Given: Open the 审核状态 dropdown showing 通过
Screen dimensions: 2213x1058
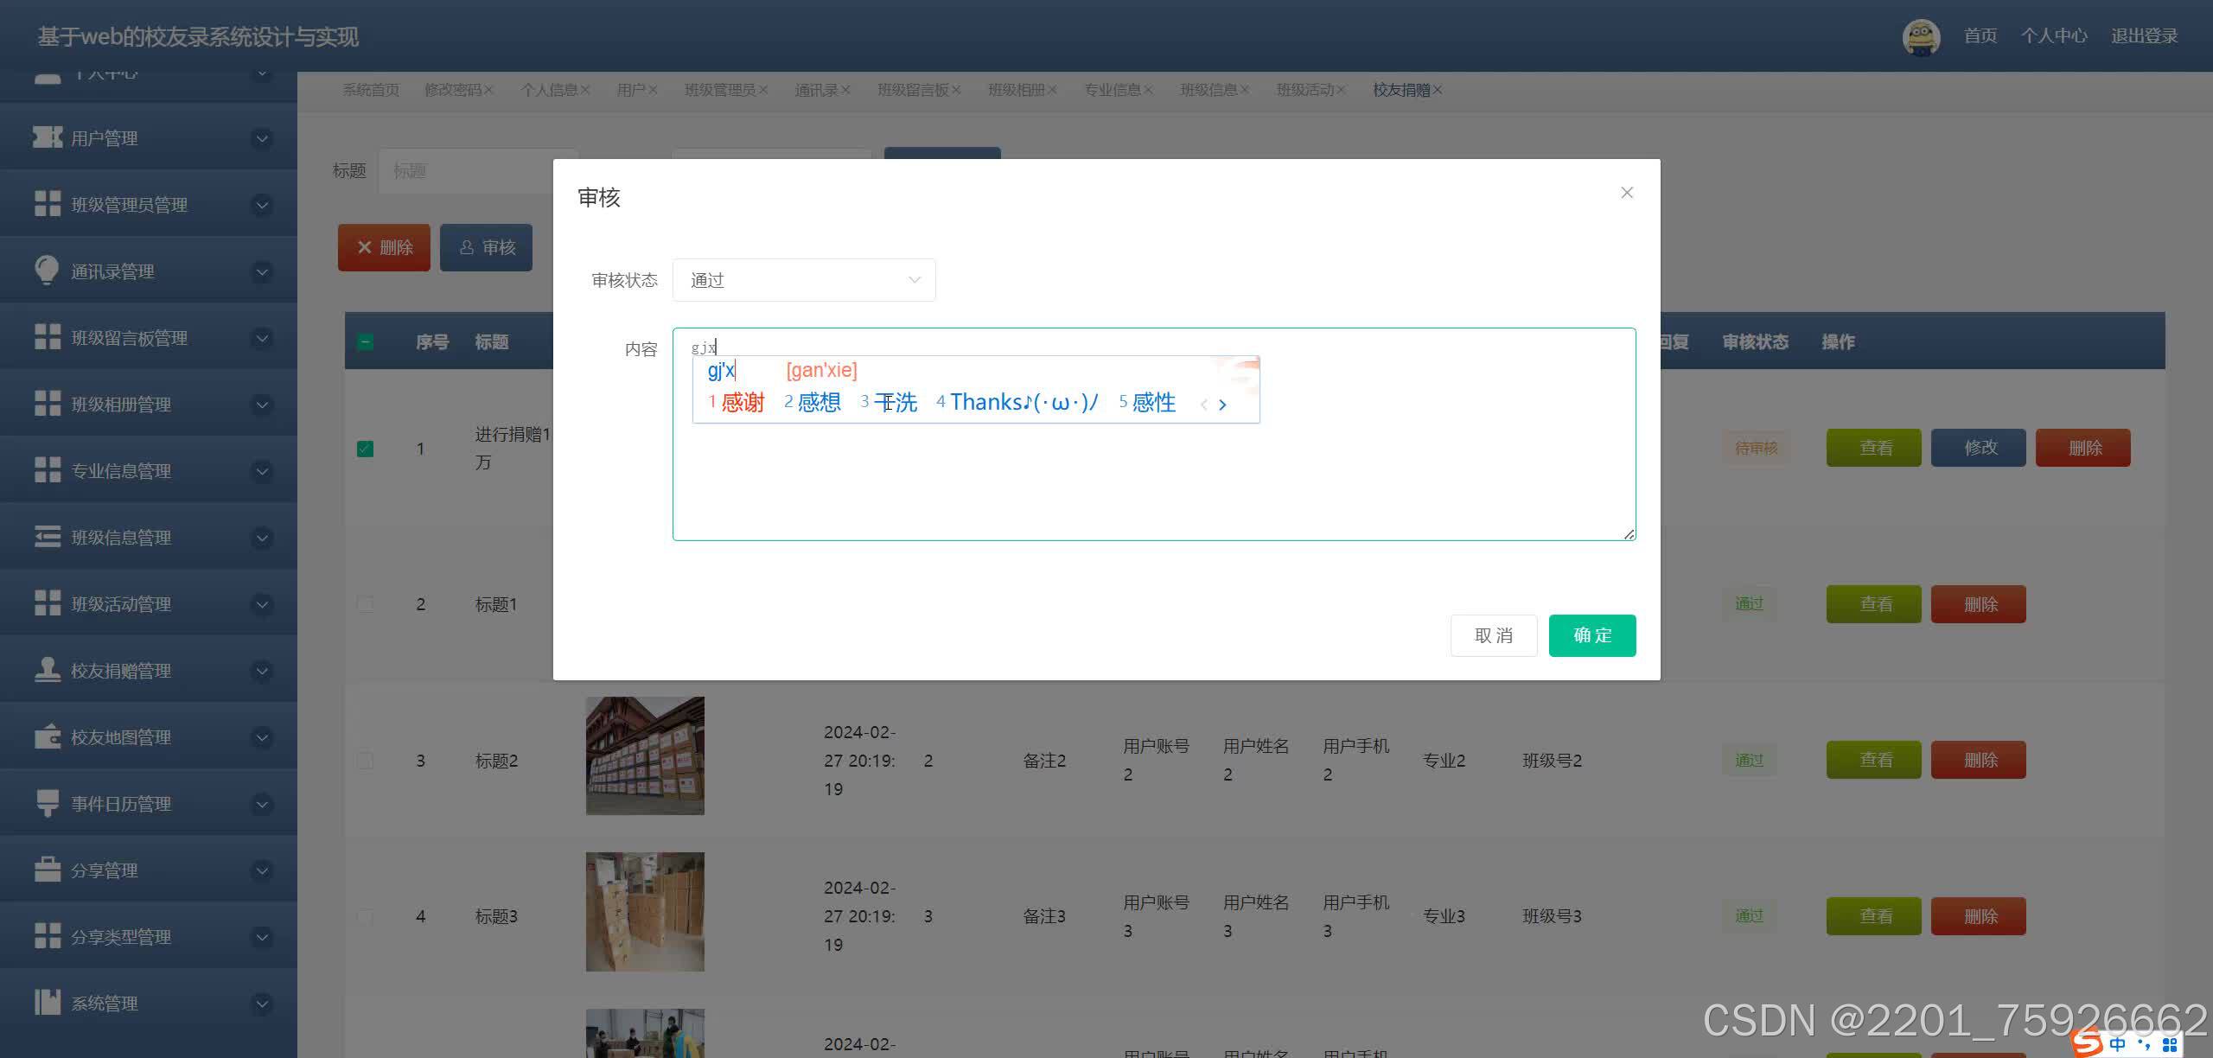Looking at the screenshot, I should [x=803, y=280].
